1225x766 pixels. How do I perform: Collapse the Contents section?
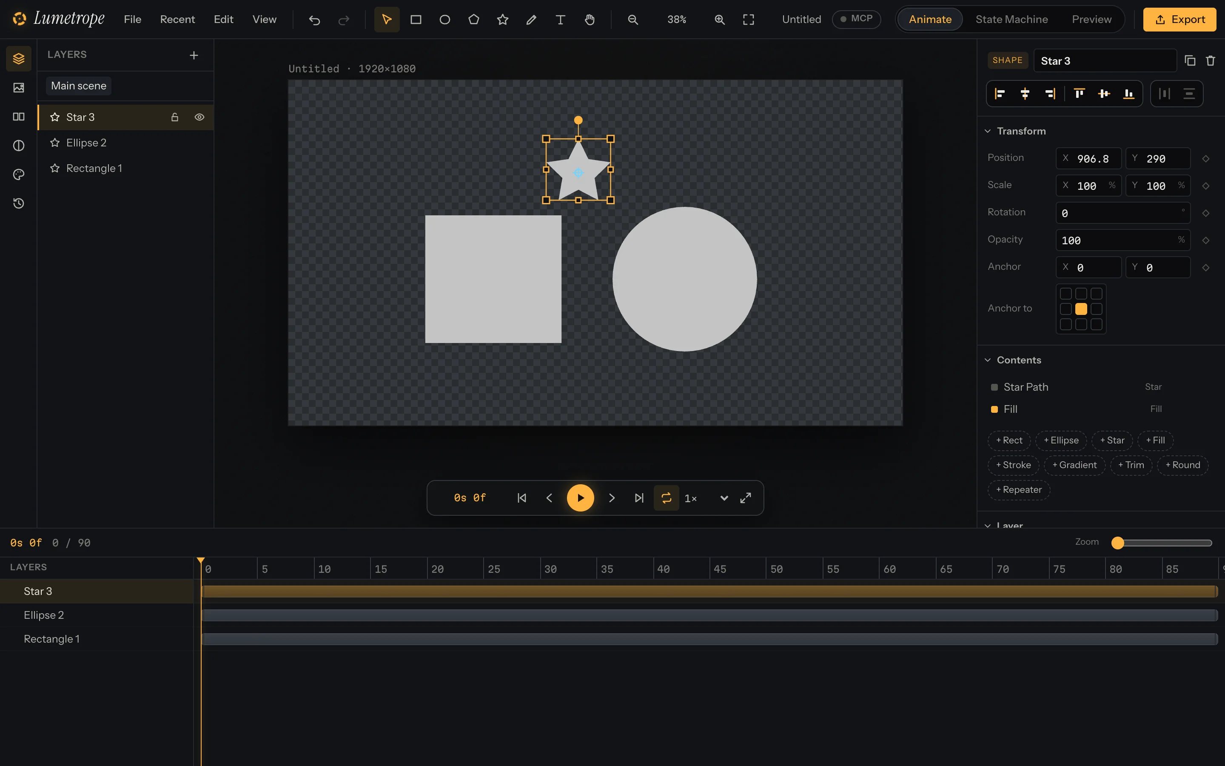pyautogui.click(x=988, y=360)
